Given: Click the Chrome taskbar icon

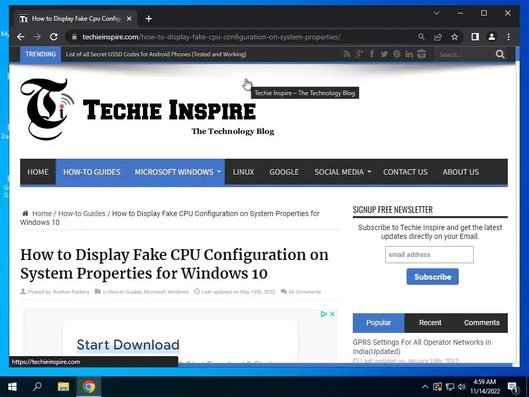Looking at the screenshot, I should [89, 387].
